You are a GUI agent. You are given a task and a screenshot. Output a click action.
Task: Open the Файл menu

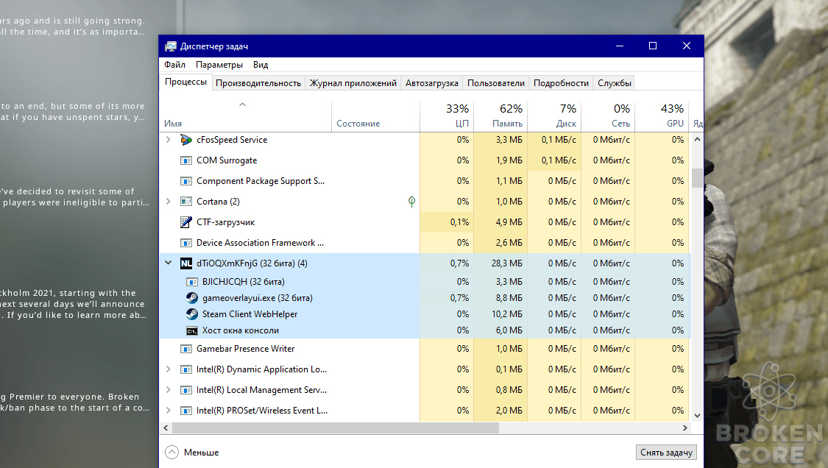174,65
